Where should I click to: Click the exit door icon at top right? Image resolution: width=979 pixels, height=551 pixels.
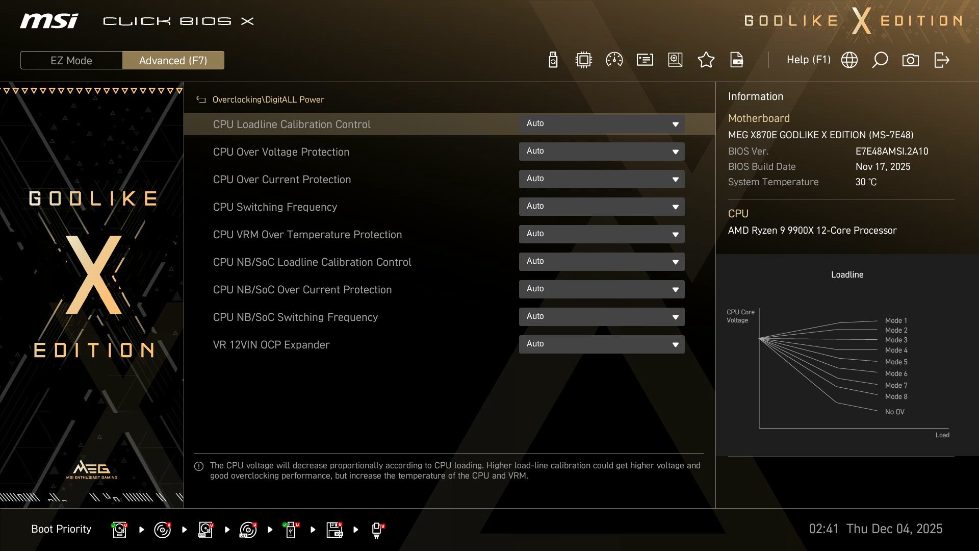point(941,60)
